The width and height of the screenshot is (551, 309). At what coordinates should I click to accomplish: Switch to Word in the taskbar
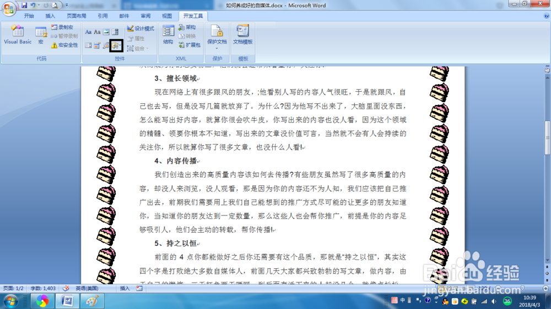67,301
